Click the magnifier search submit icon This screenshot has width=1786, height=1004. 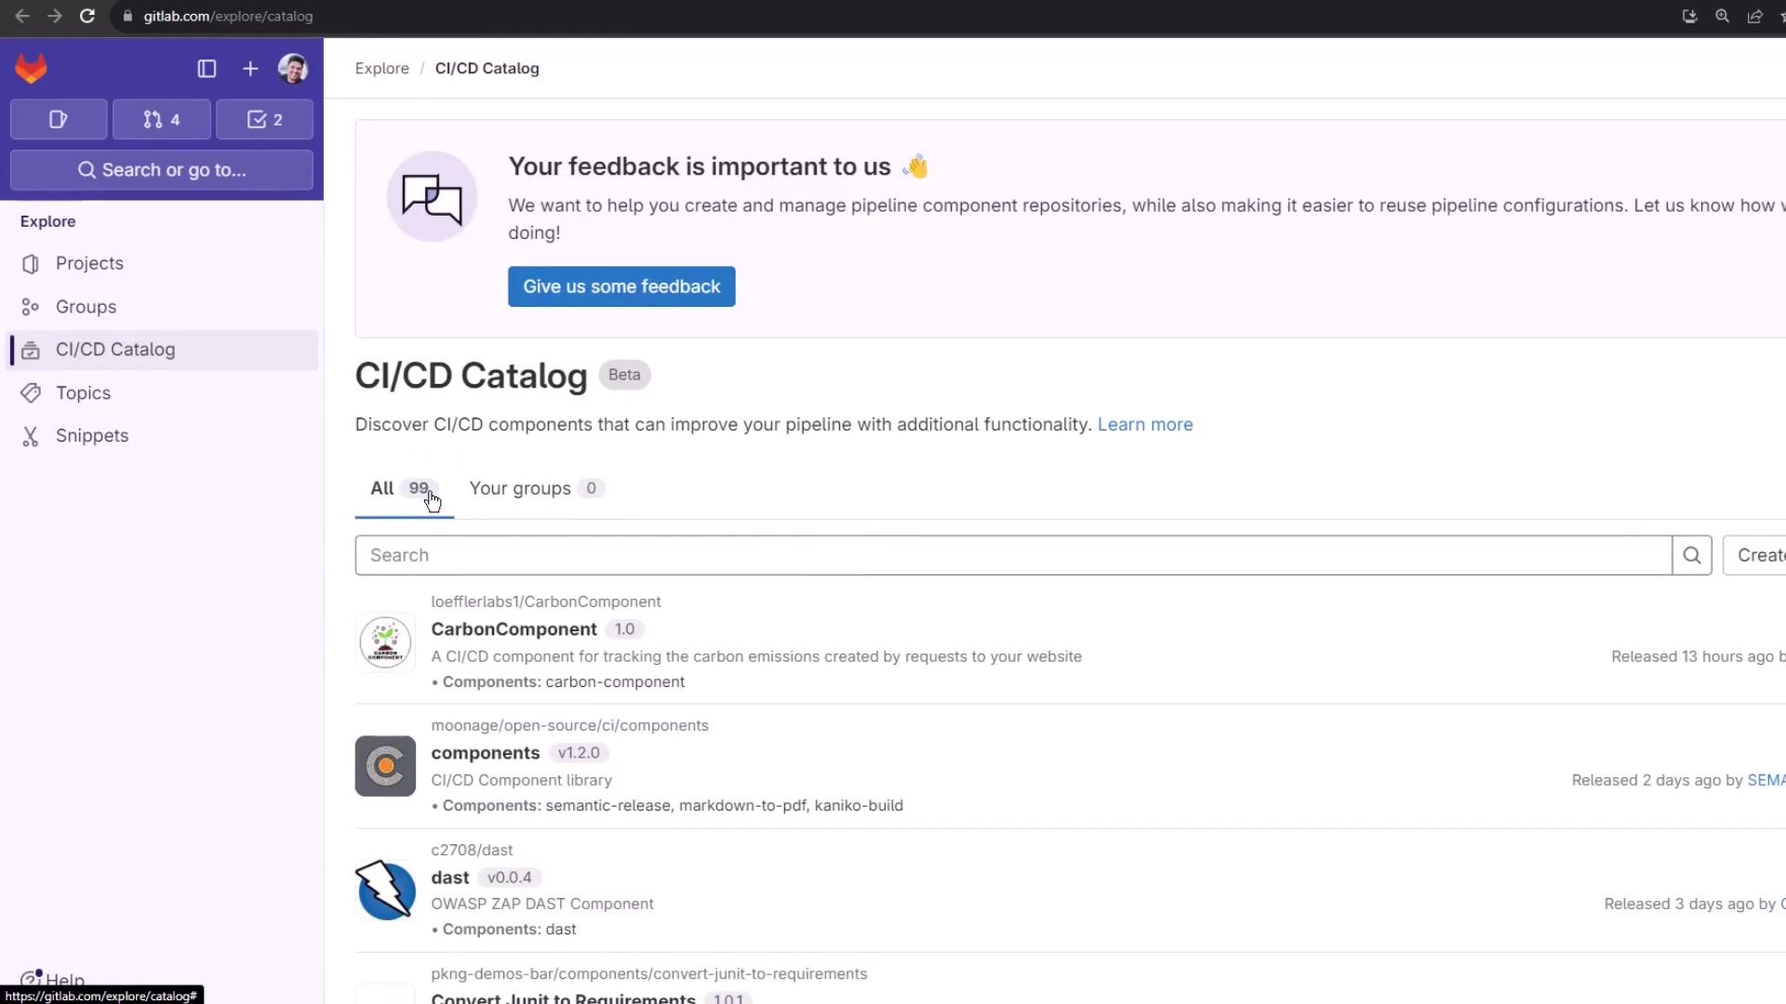[x=1692, y=556]
